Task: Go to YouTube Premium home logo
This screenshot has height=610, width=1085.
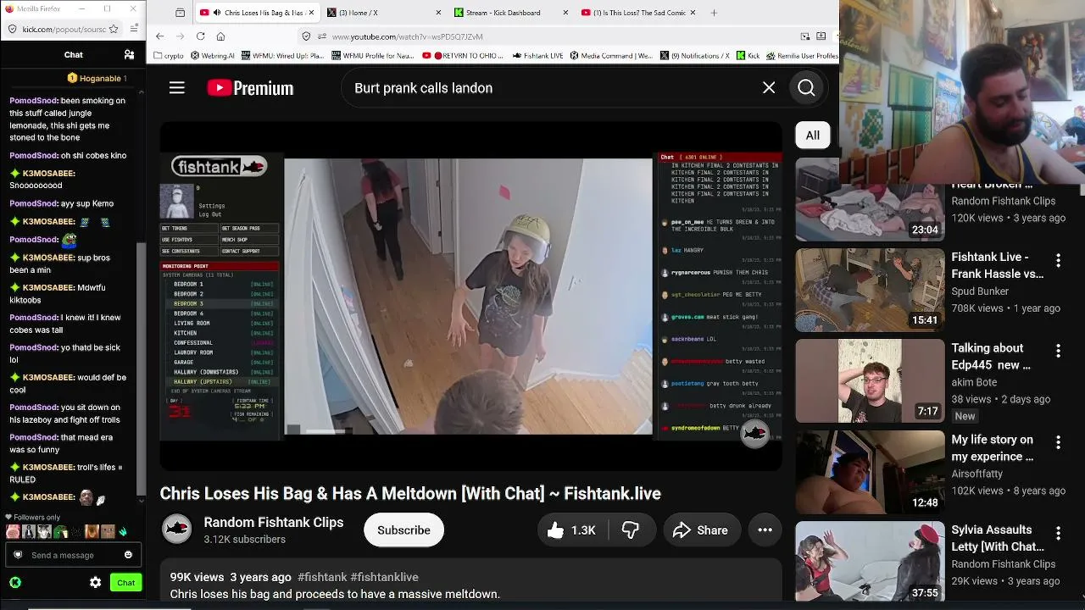Action: pyautogui.click(x=250, y=88)
